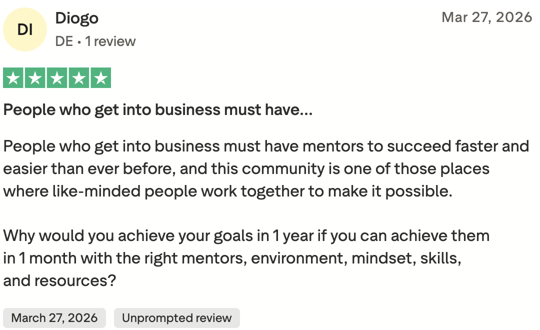Click the '1 review' count text
Image resolution: width=540 pixels, height=330 pixels.
pyautogui.click(x=110, y=41)
